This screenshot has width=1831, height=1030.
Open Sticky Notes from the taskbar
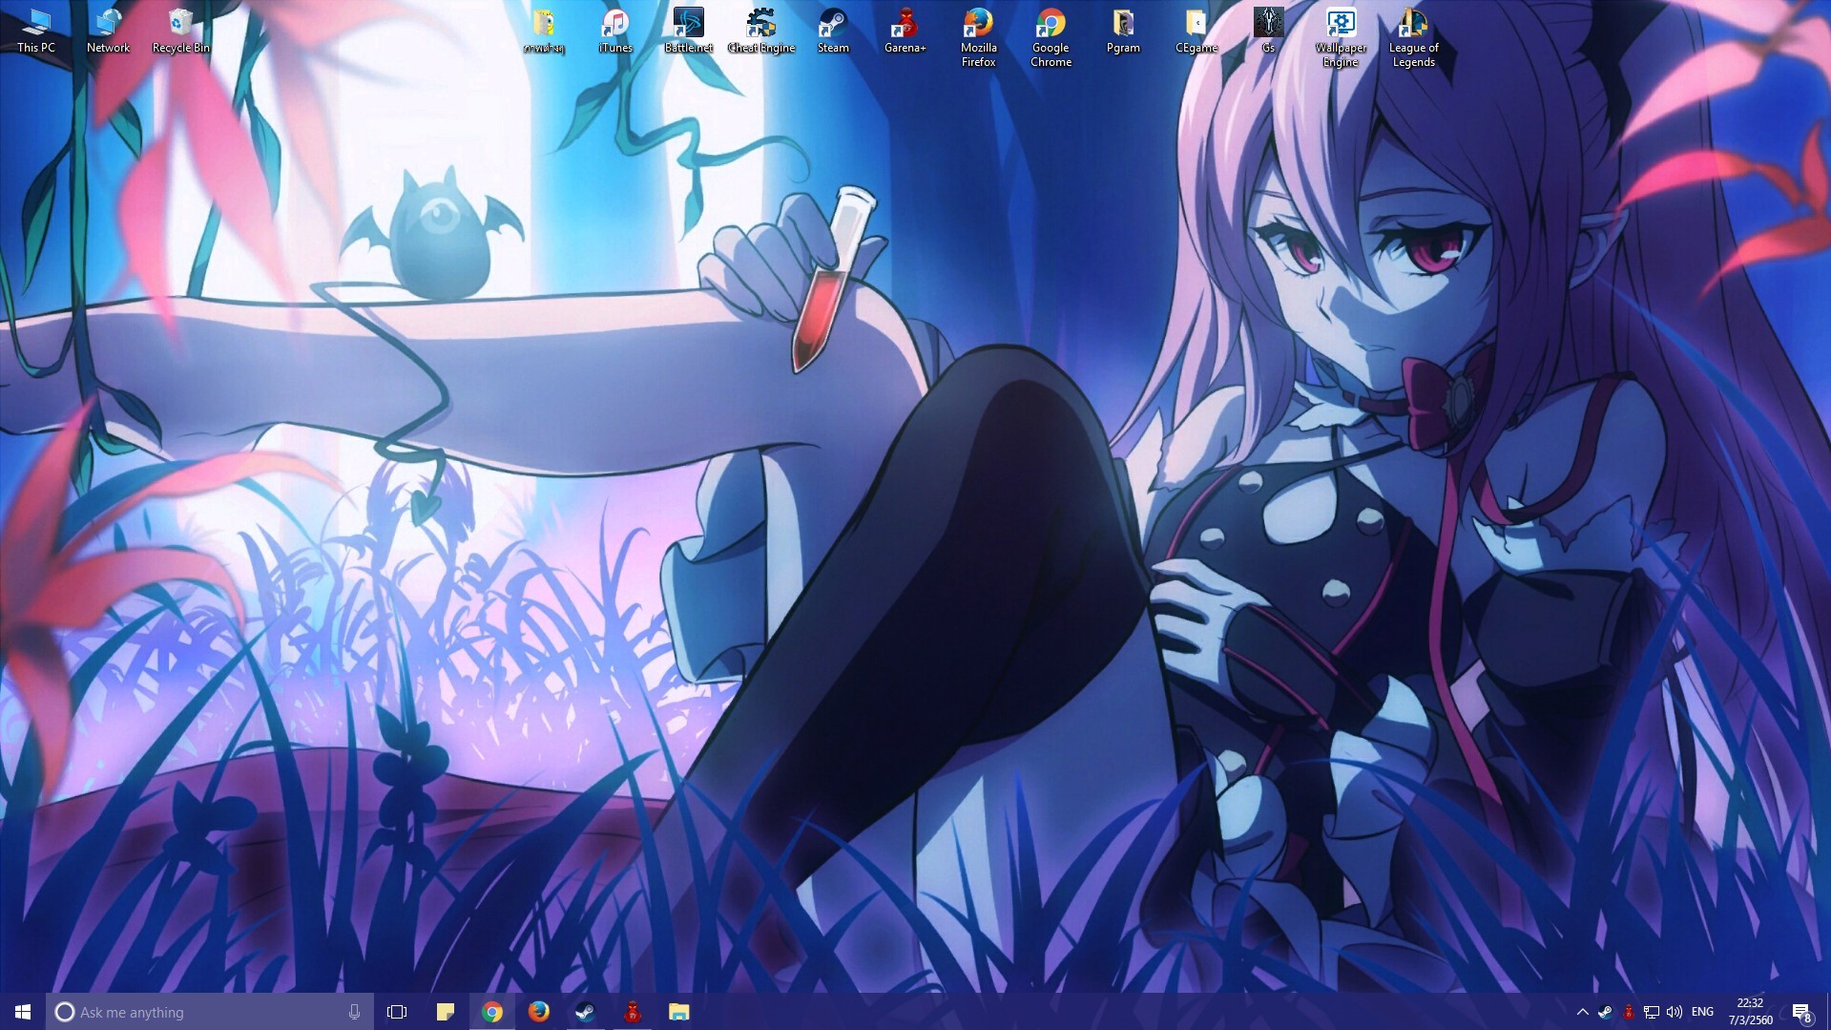[446, 1012]
